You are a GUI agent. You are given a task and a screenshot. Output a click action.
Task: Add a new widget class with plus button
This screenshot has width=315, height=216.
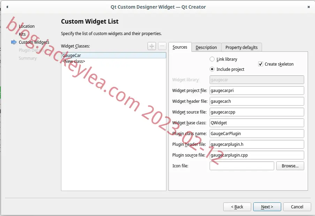(x=152, y=46)
